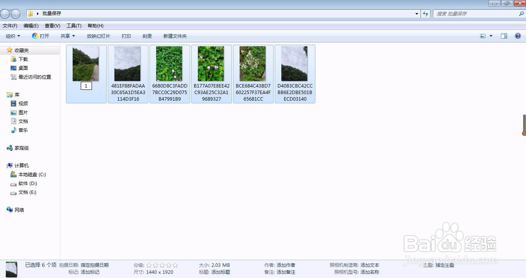Screen dimensions: 526x278
Task: Minimize the Explorer window
Action: (494, 3)
